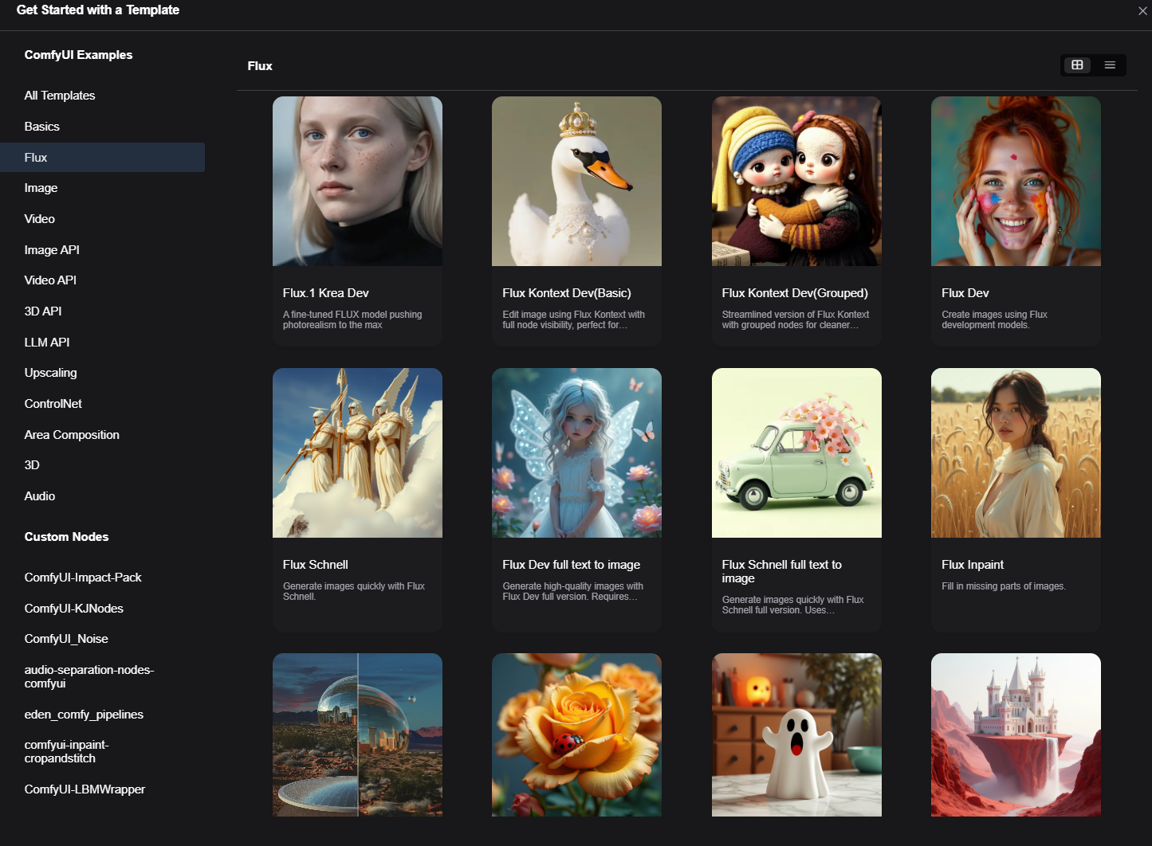1152x846 pixels.
Task: Select the 3D API category
Action: click(x=102, y=311)
